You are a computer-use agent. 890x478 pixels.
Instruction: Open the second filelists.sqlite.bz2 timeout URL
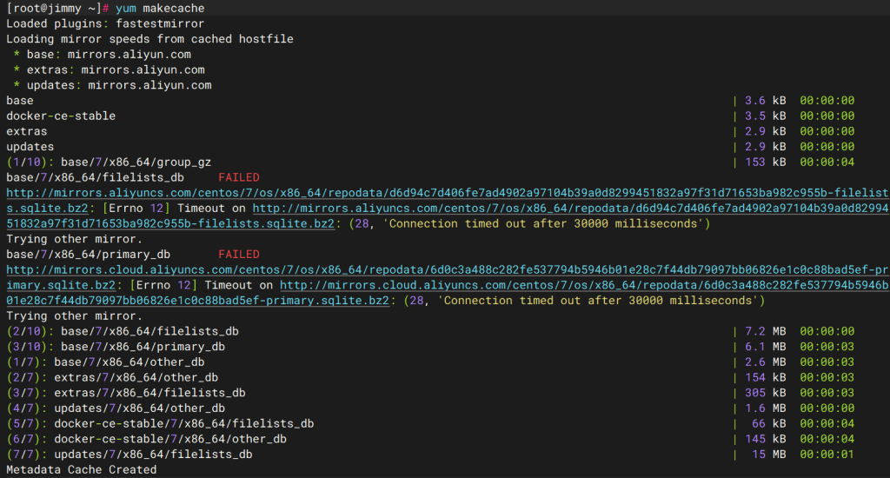pos(570,209)
